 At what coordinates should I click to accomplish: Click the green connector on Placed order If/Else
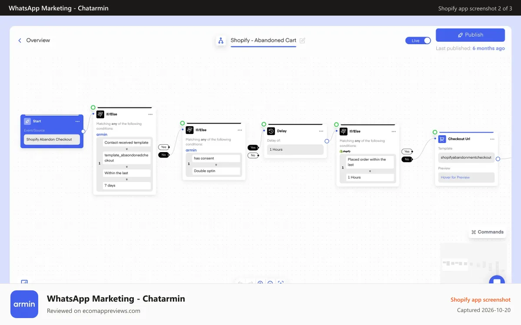(336, 124)
